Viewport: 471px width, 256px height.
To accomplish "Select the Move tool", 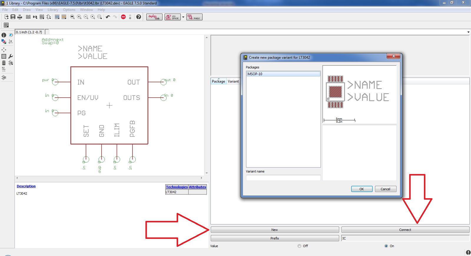I will tap(4, 50).
